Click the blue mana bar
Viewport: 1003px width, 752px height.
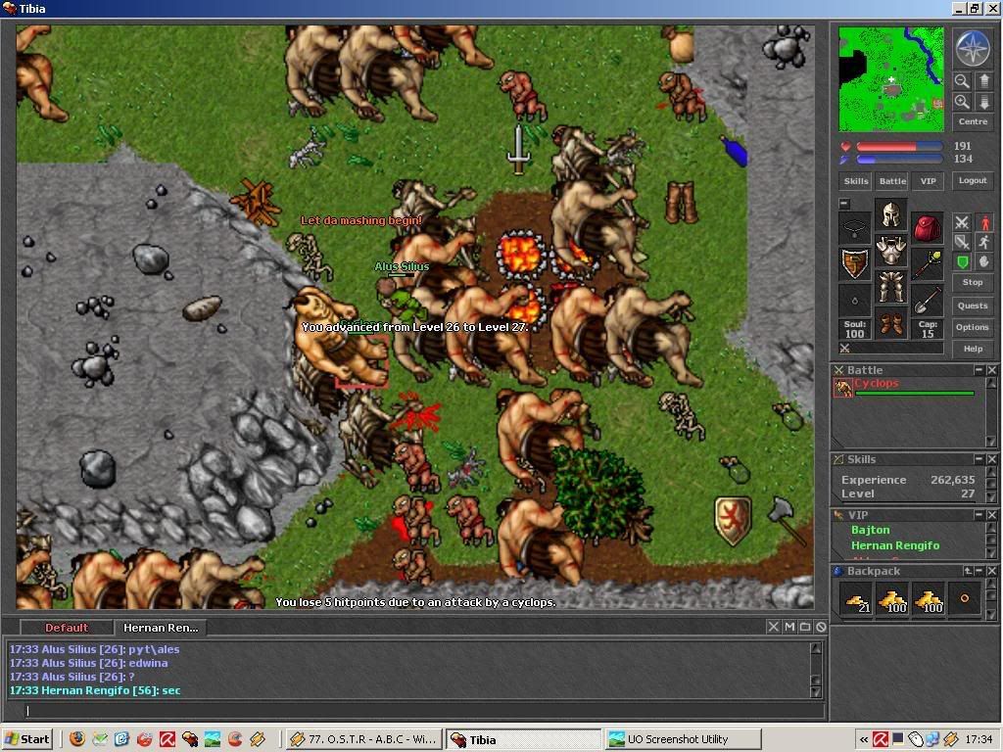(899, 160)
